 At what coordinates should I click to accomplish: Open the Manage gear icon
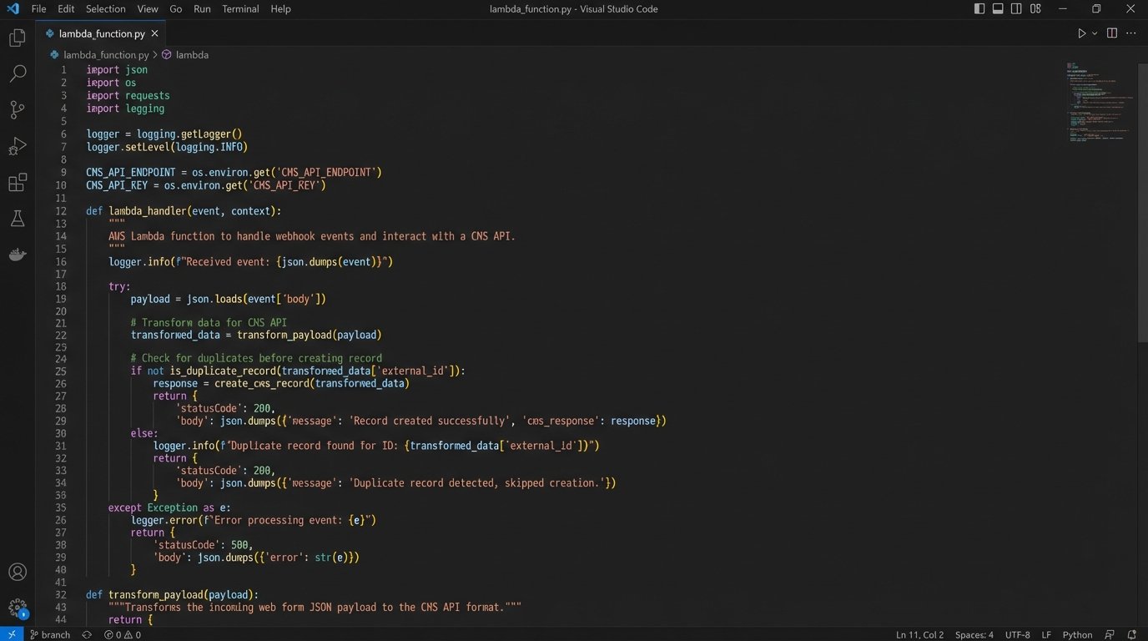click(x=18, y=608)
